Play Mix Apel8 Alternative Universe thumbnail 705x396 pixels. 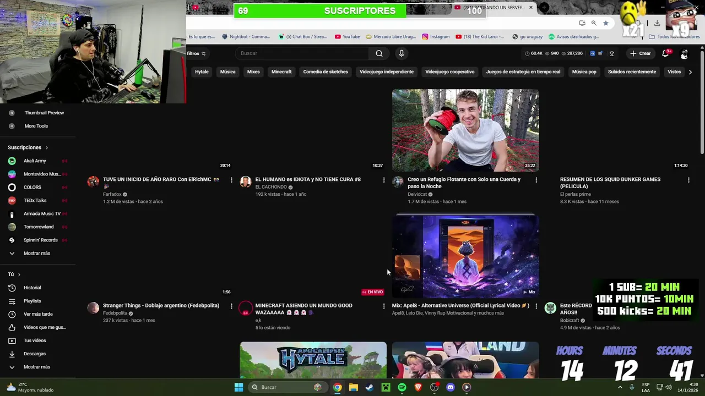465,256
